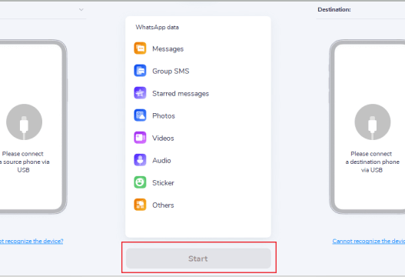Click the 'WhatsApp data' heading

pos(157,27)
